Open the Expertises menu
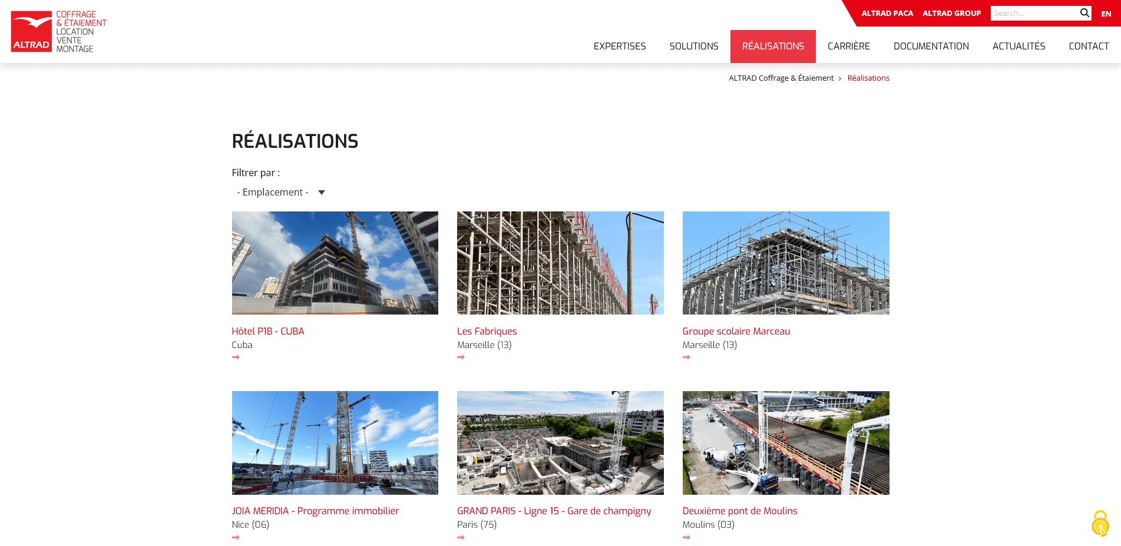The height and width of the screenshot is (546, 1121). [x=620, y=46]
